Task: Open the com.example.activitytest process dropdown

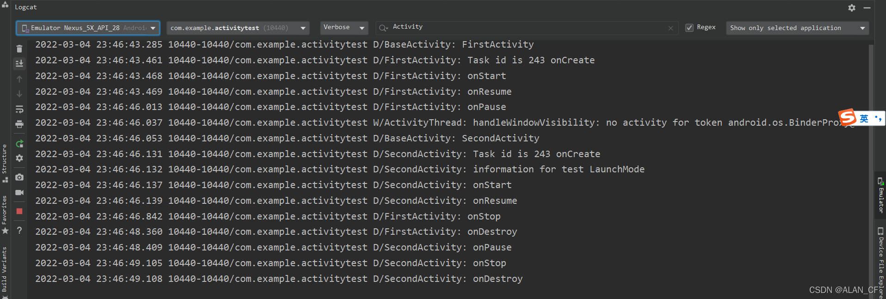Action: [237, 28]
